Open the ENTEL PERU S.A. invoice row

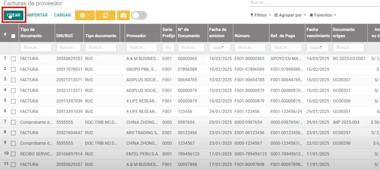point(142,154)
